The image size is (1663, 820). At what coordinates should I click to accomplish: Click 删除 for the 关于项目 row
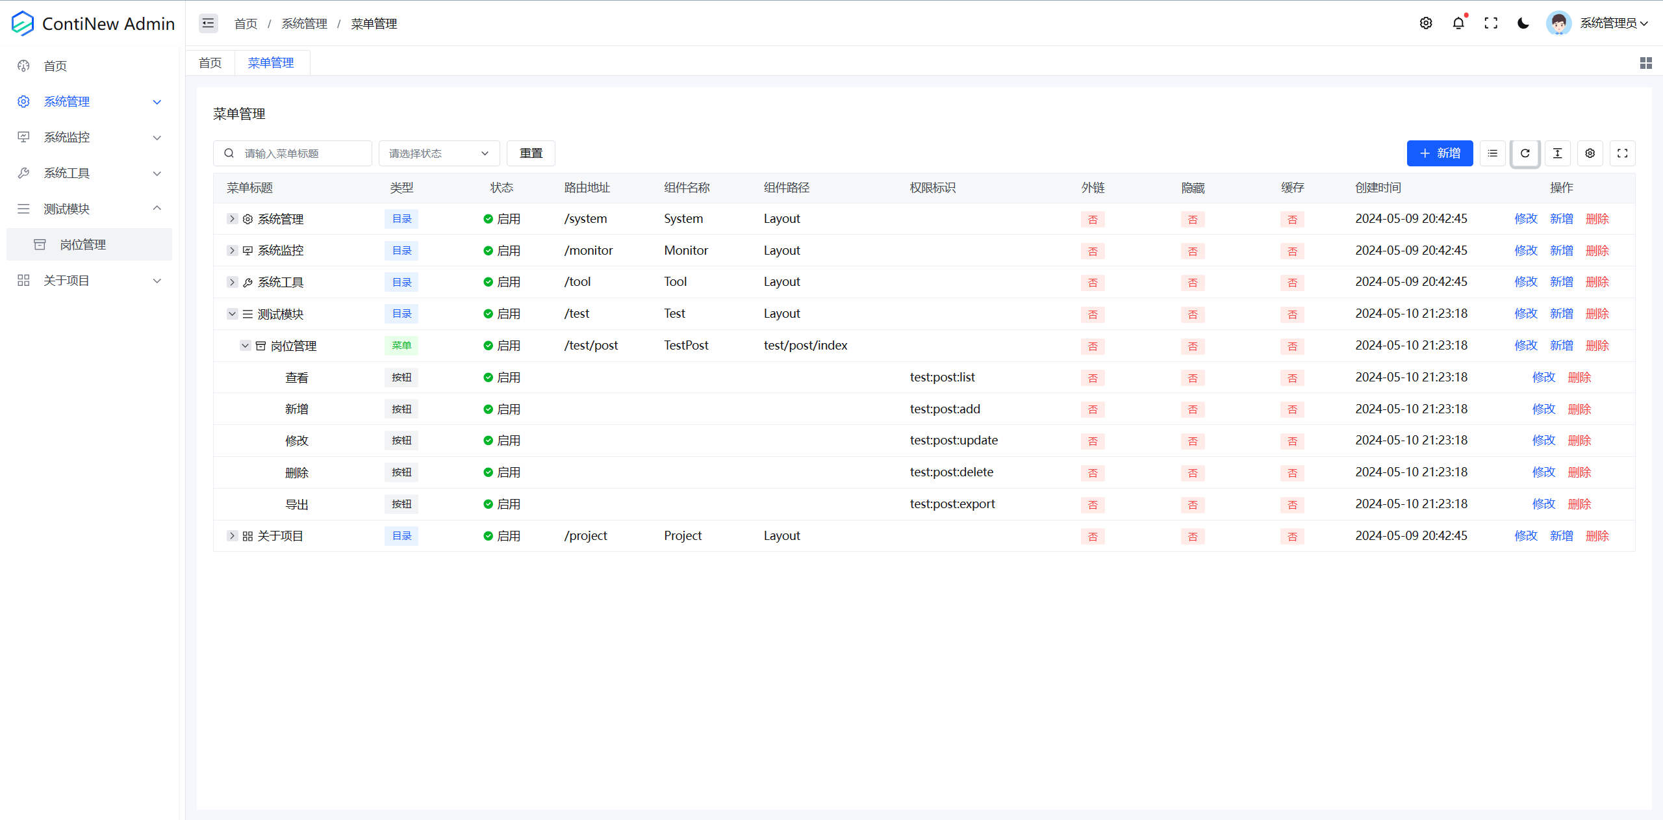[1597, 536]
